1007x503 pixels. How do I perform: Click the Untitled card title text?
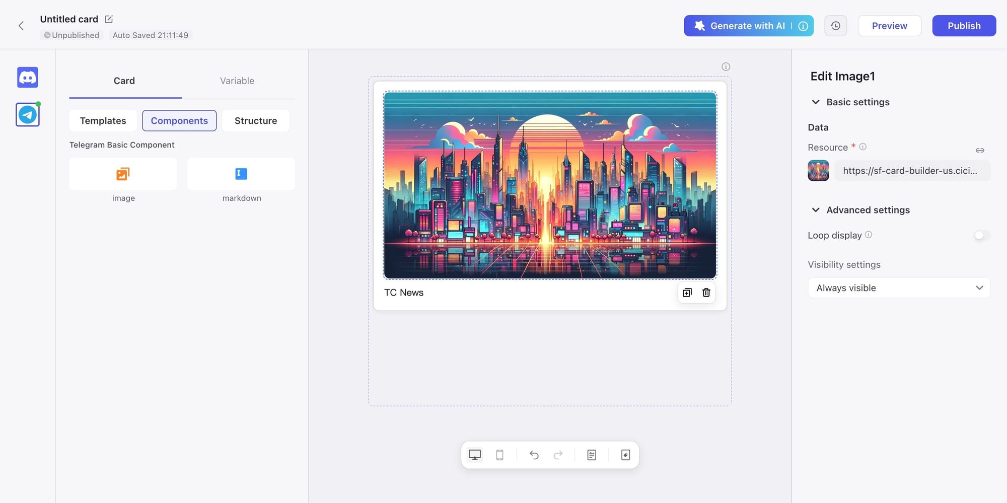(69, 19)
